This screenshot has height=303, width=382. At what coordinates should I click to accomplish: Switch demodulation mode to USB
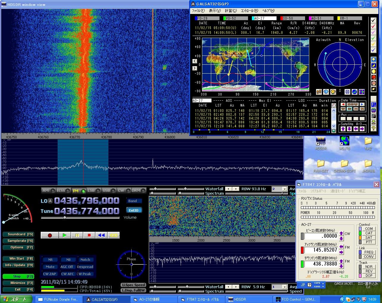109,191
